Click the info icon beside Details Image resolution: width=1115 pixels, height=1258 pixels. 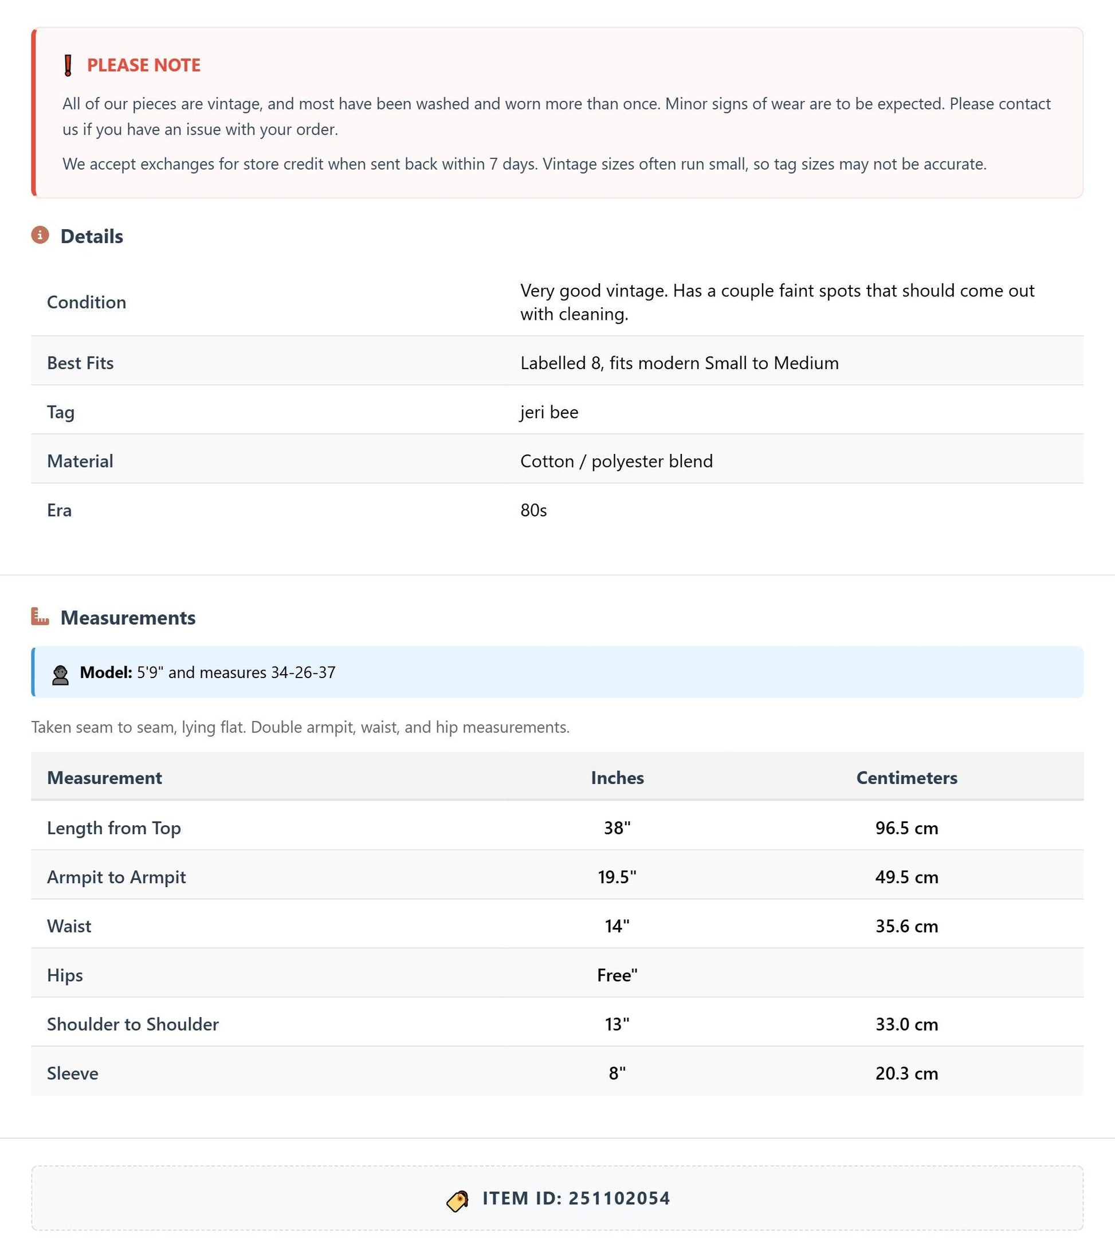tap(40, 235)
